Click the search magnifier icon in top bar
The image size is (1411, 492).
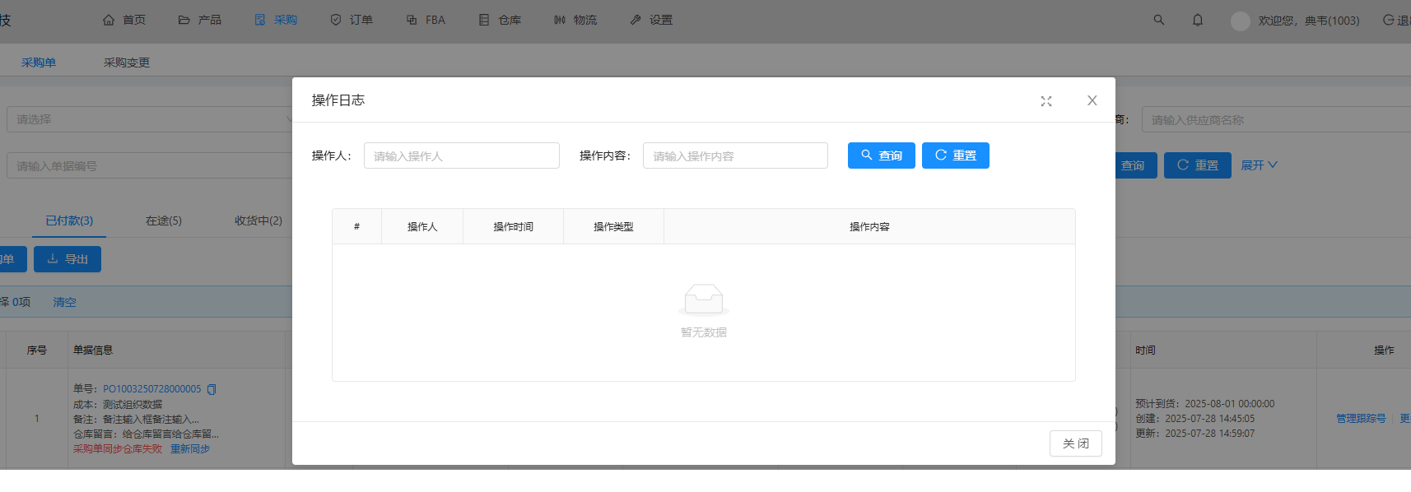[1158, 20]
